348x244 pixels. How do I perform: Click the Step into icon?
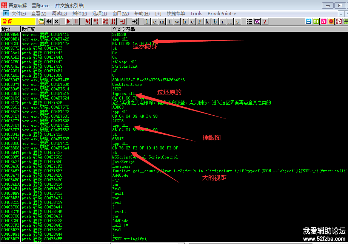(x=88, y=22)
